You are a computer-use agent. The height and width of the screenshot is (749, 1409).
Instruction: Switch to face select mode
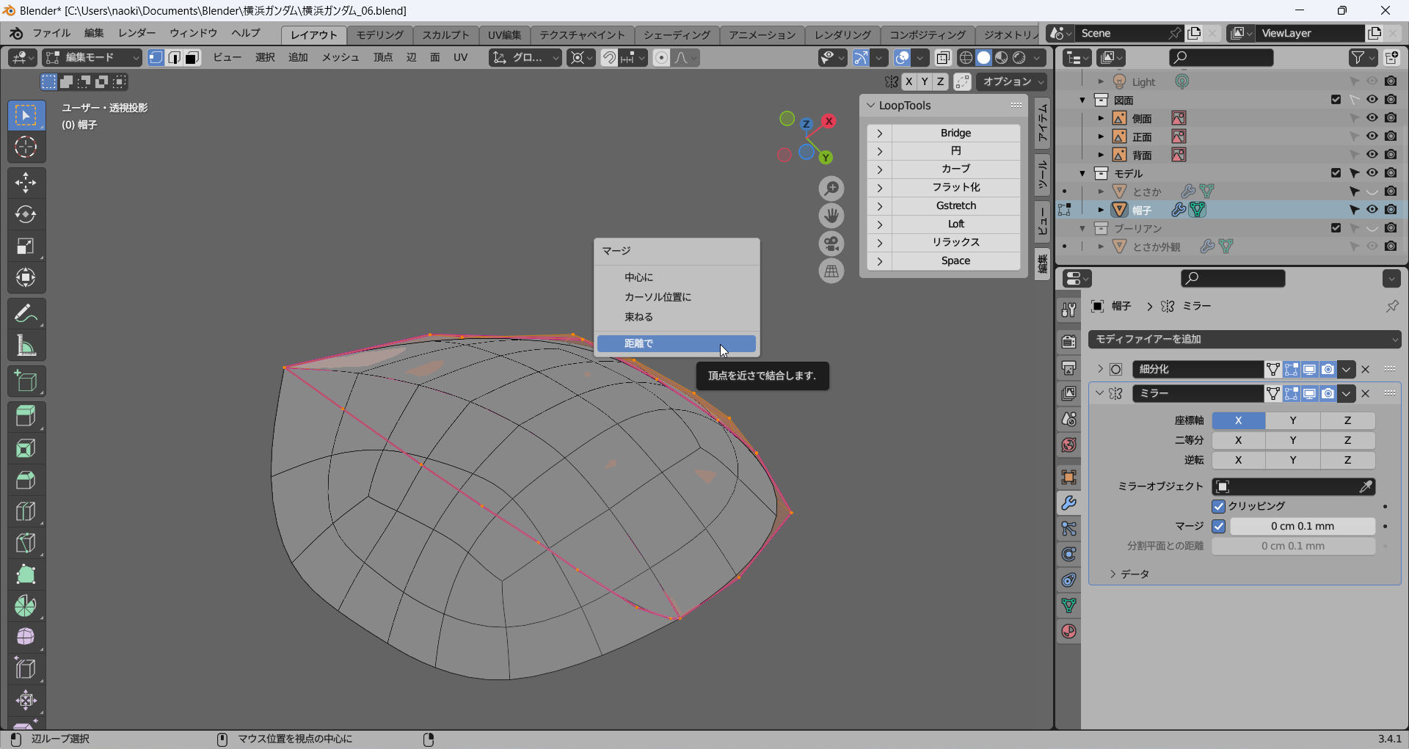click(x=192, y=58)
